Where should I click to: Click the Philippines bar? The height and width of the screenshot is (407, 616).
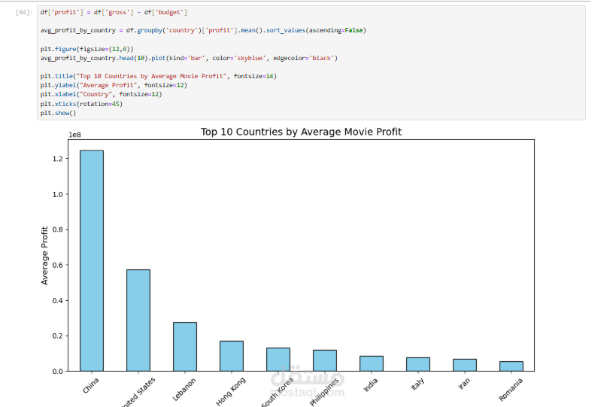tap(325, 360)
